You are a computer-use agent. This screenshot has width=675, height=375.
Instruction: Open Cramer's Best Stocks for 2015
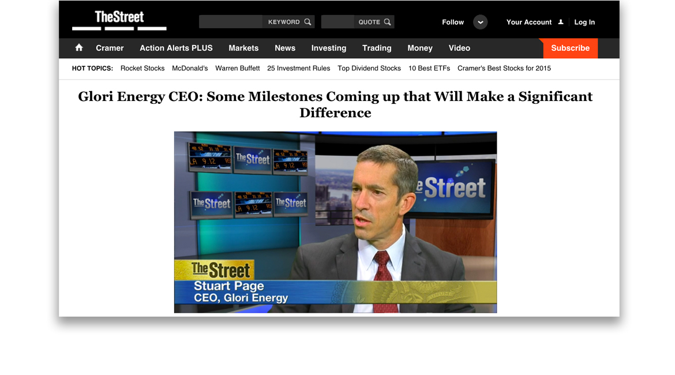(504, 69)
